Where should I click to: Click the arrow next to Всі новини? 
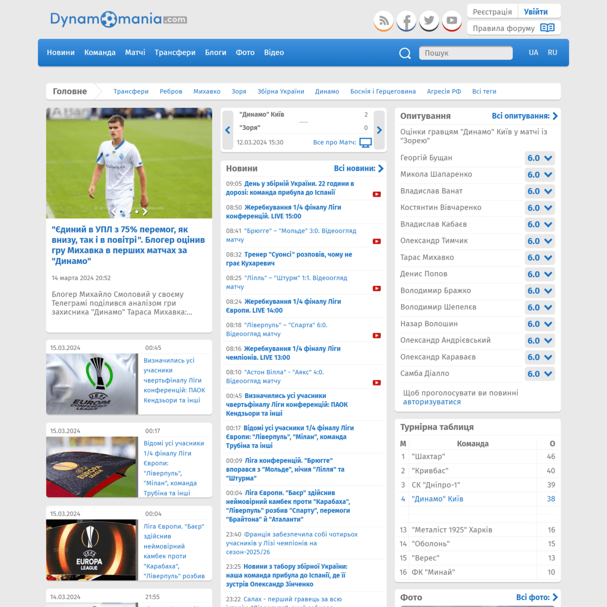click(x=381, y=168)
